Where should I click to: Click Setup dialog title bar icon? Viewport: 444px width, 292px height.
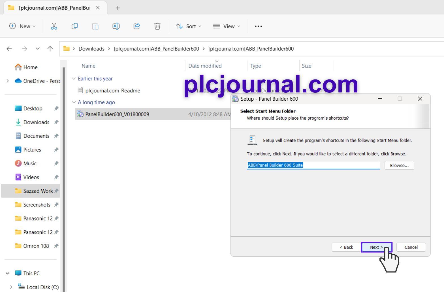pyautogui.click(x=235, y=99)
